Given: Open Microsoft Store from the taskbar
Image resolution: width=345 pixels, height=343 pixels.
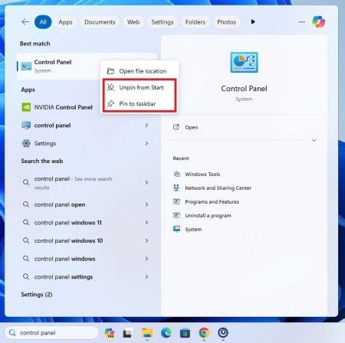Looking at the screenshot, I should [x=185, y=333].
